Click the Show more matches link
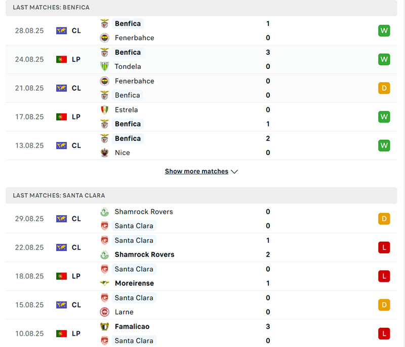Image resolution: width=405 pixels, height=347 pixels. point(196,172)
